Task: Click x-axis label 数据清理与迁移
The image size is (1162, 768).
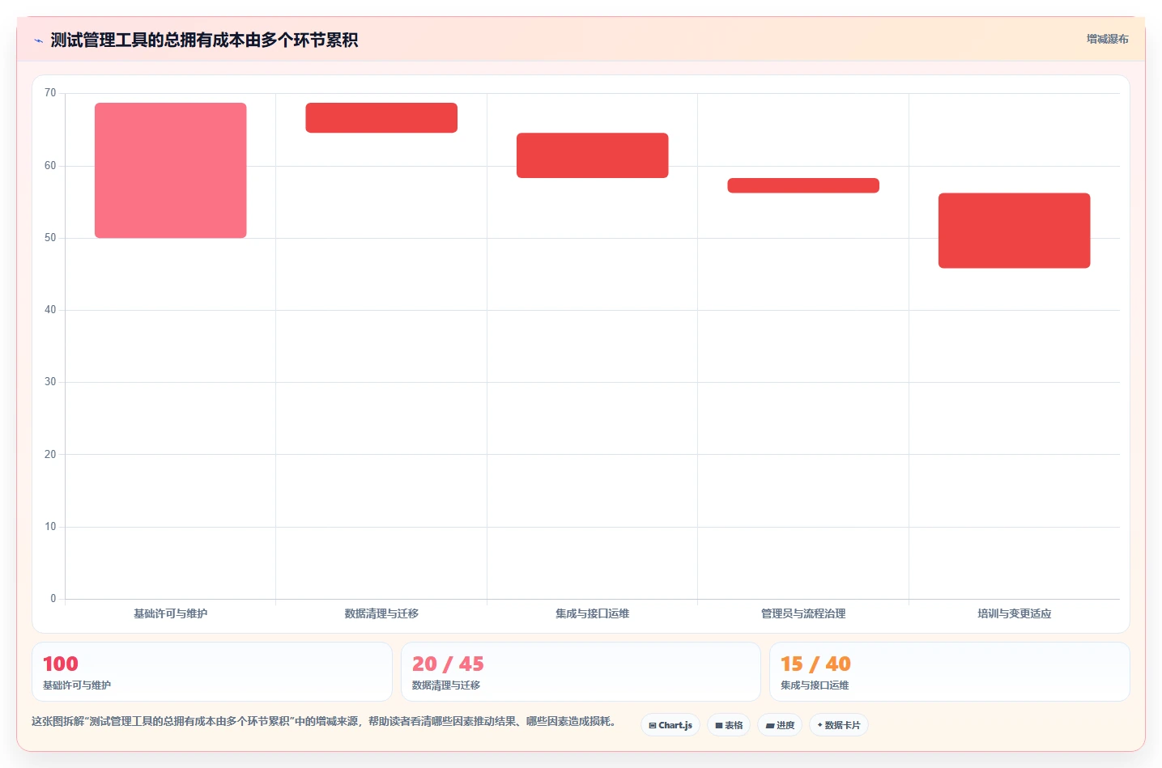Action: point(381,613)
